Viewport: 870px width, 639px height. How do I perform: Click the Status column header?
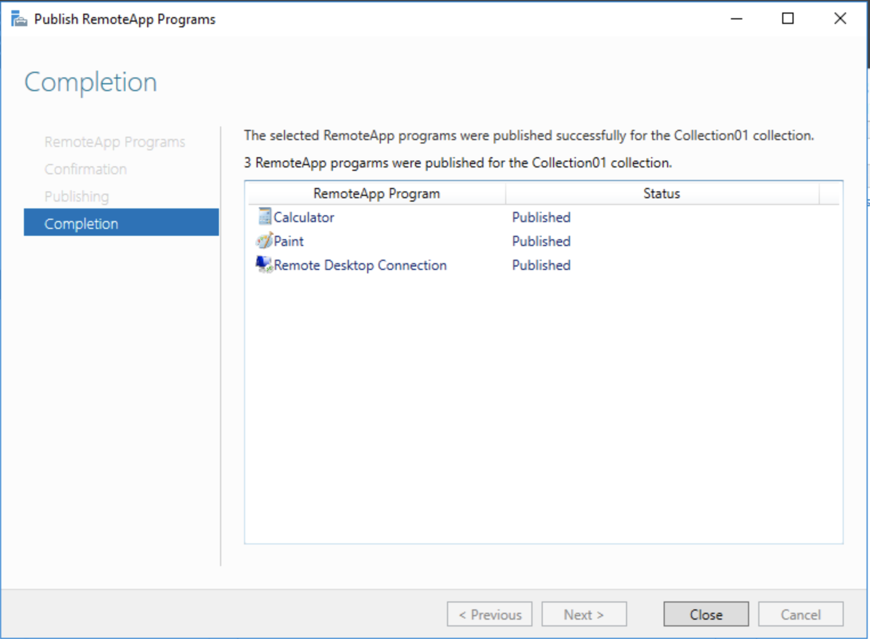[661, 194]
